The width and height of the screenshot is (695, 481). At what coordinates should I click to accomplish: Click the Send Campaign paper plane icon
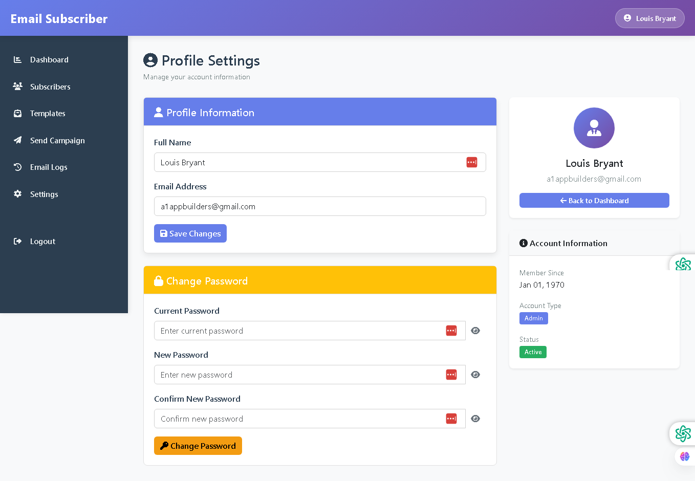17,140
